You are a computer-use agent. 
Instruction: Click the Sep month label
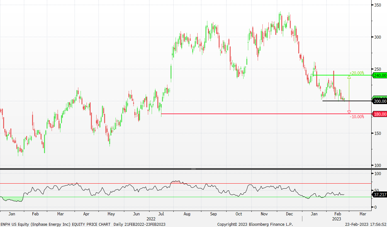(x=213, y=214)
